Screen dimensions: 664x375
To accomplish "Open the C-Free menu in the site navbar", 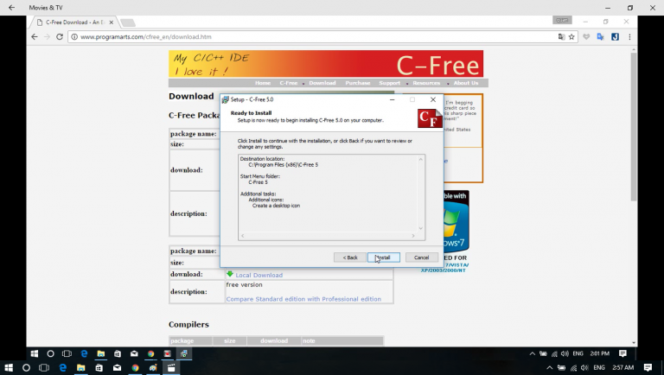I will coord(289,83).
